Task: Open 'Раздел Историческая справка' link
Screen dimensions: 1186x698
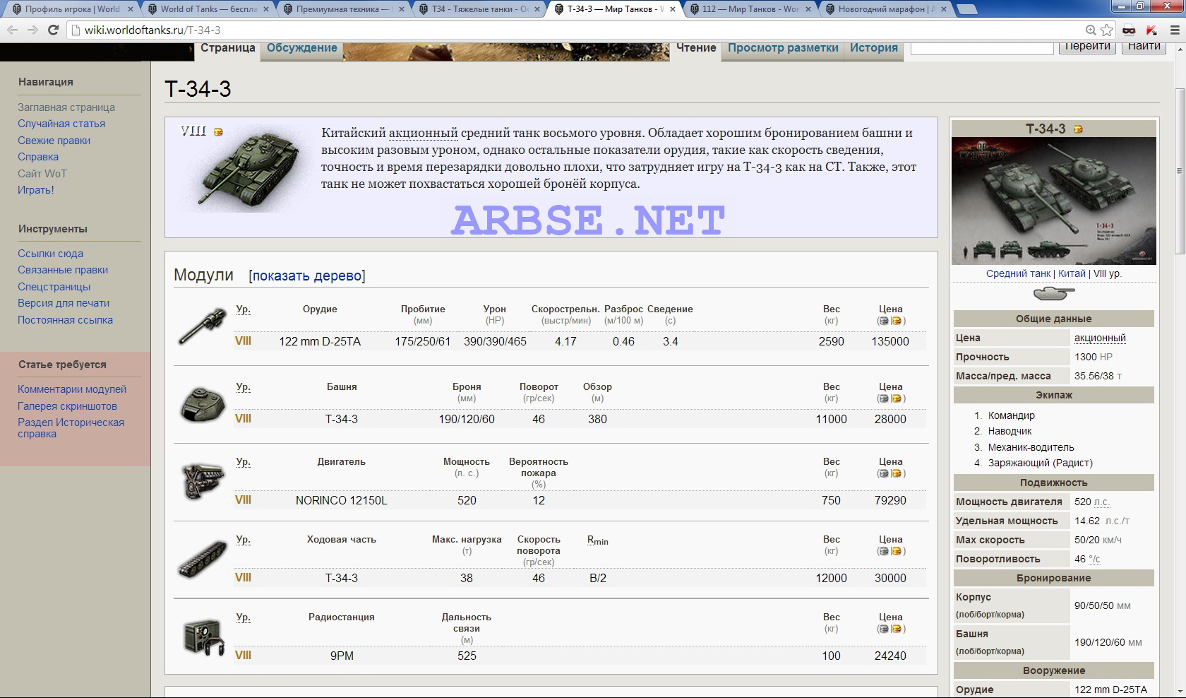Action: [71, 428]
